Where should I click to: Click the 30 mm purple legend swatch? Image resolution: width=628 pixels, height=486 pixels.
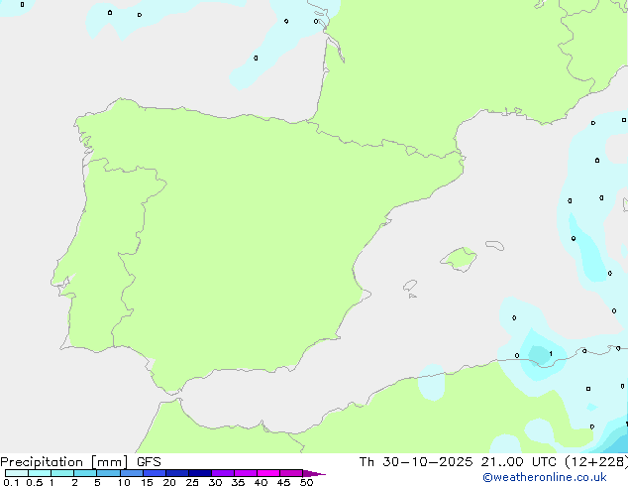223,473
